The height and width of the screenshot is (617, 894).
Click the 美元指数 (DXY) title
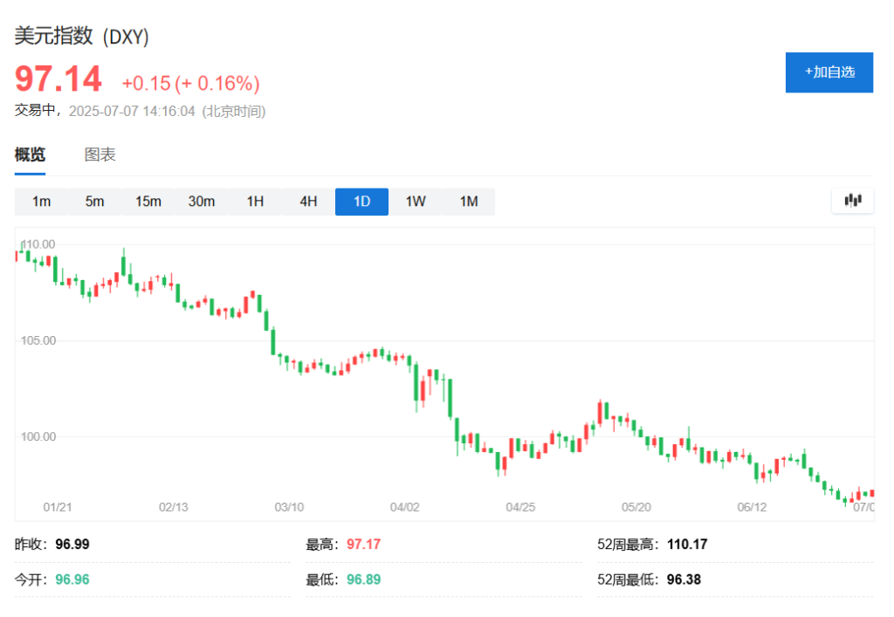click(80, 37)
